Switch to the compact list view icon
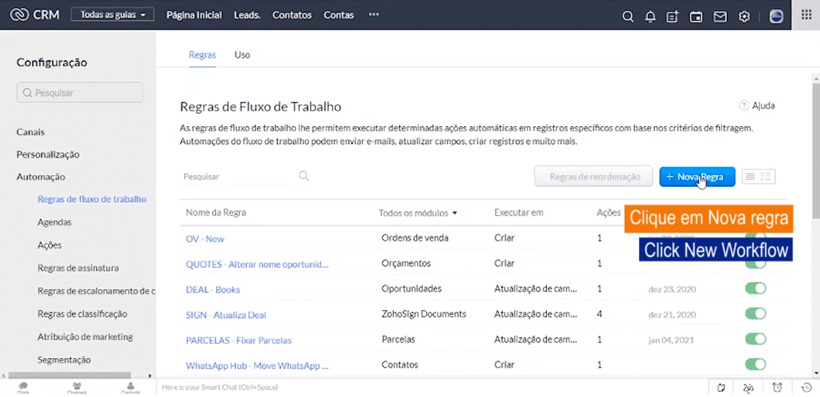The image size is (820, 397). tap(750, 177)
